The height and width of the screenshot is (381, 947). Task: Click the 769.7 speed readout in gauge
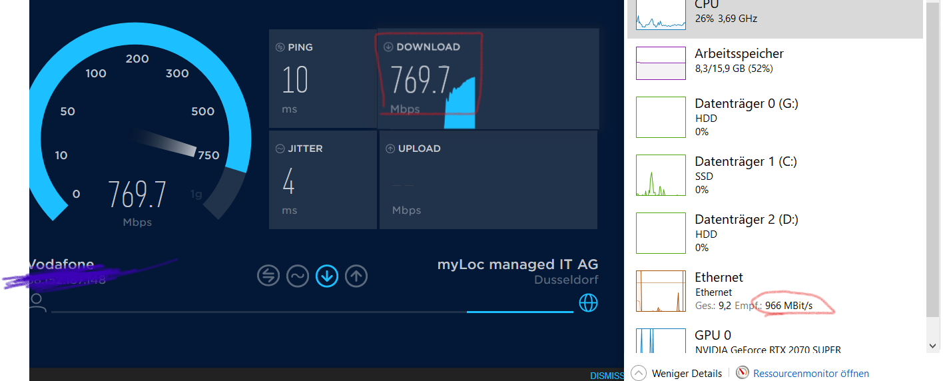137,194
